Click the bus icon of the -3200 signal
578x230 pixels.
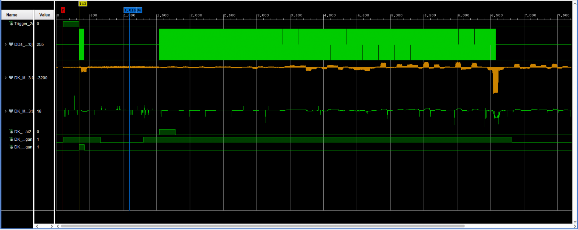click(x=11, y=78)
